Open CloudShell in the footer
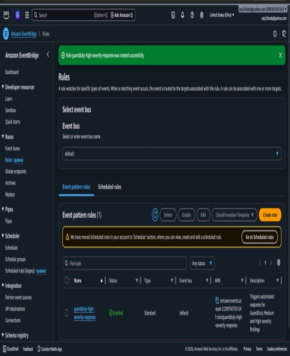This screenshot has width=290, height=356. click(11, 349)
